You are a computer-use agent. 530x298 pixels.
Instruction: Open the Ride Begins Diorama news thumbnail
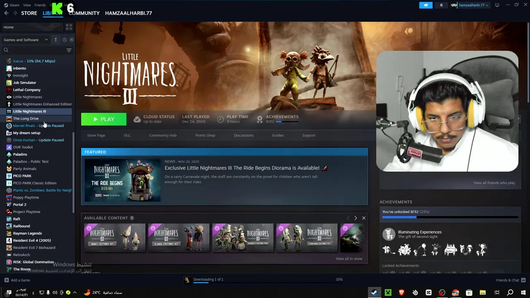pos(123,180)
